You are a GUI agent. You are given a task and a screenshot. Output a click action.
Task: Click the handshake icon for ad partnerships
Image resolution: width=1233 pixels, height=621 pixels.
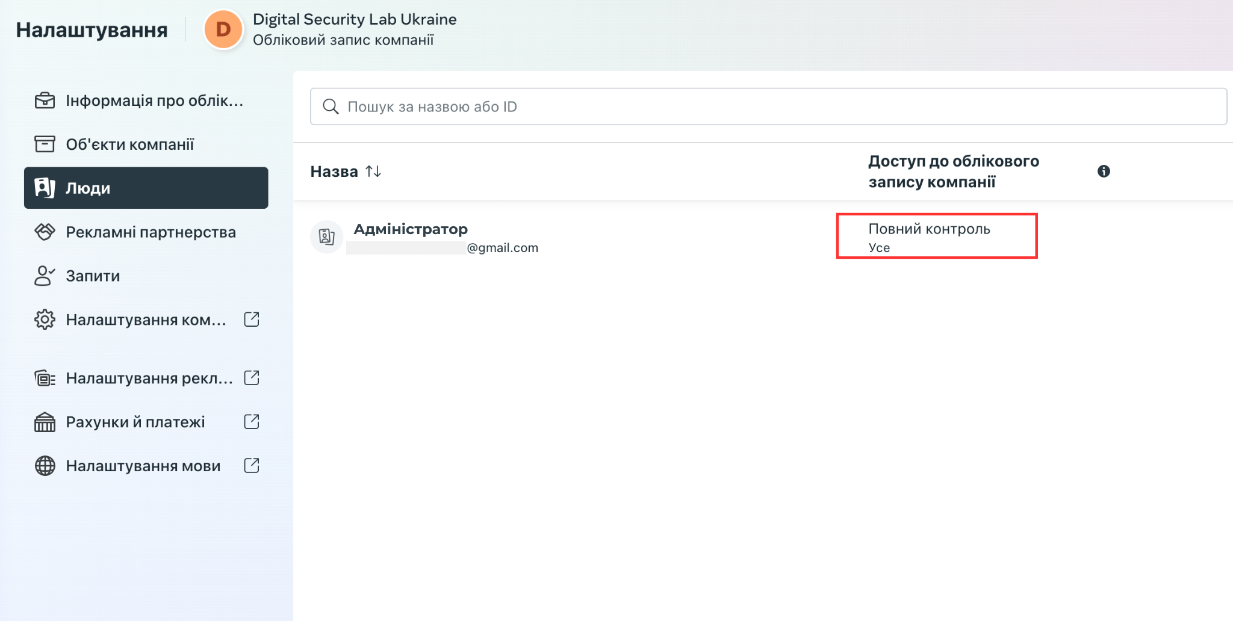click(x=45, y=232)
